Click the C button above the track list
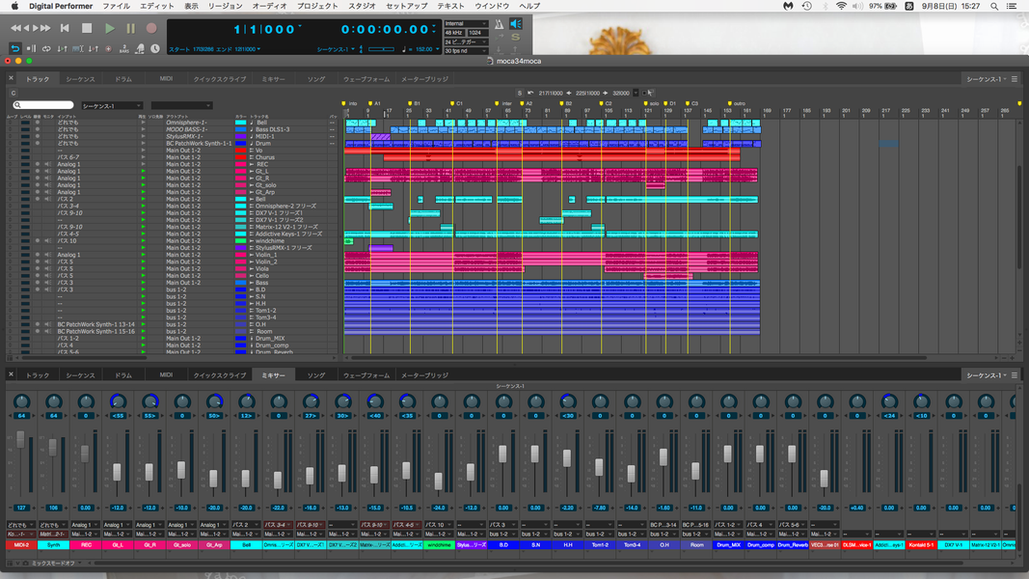Viewport: 1029px width, 579px height. click(x=12, y=92)
